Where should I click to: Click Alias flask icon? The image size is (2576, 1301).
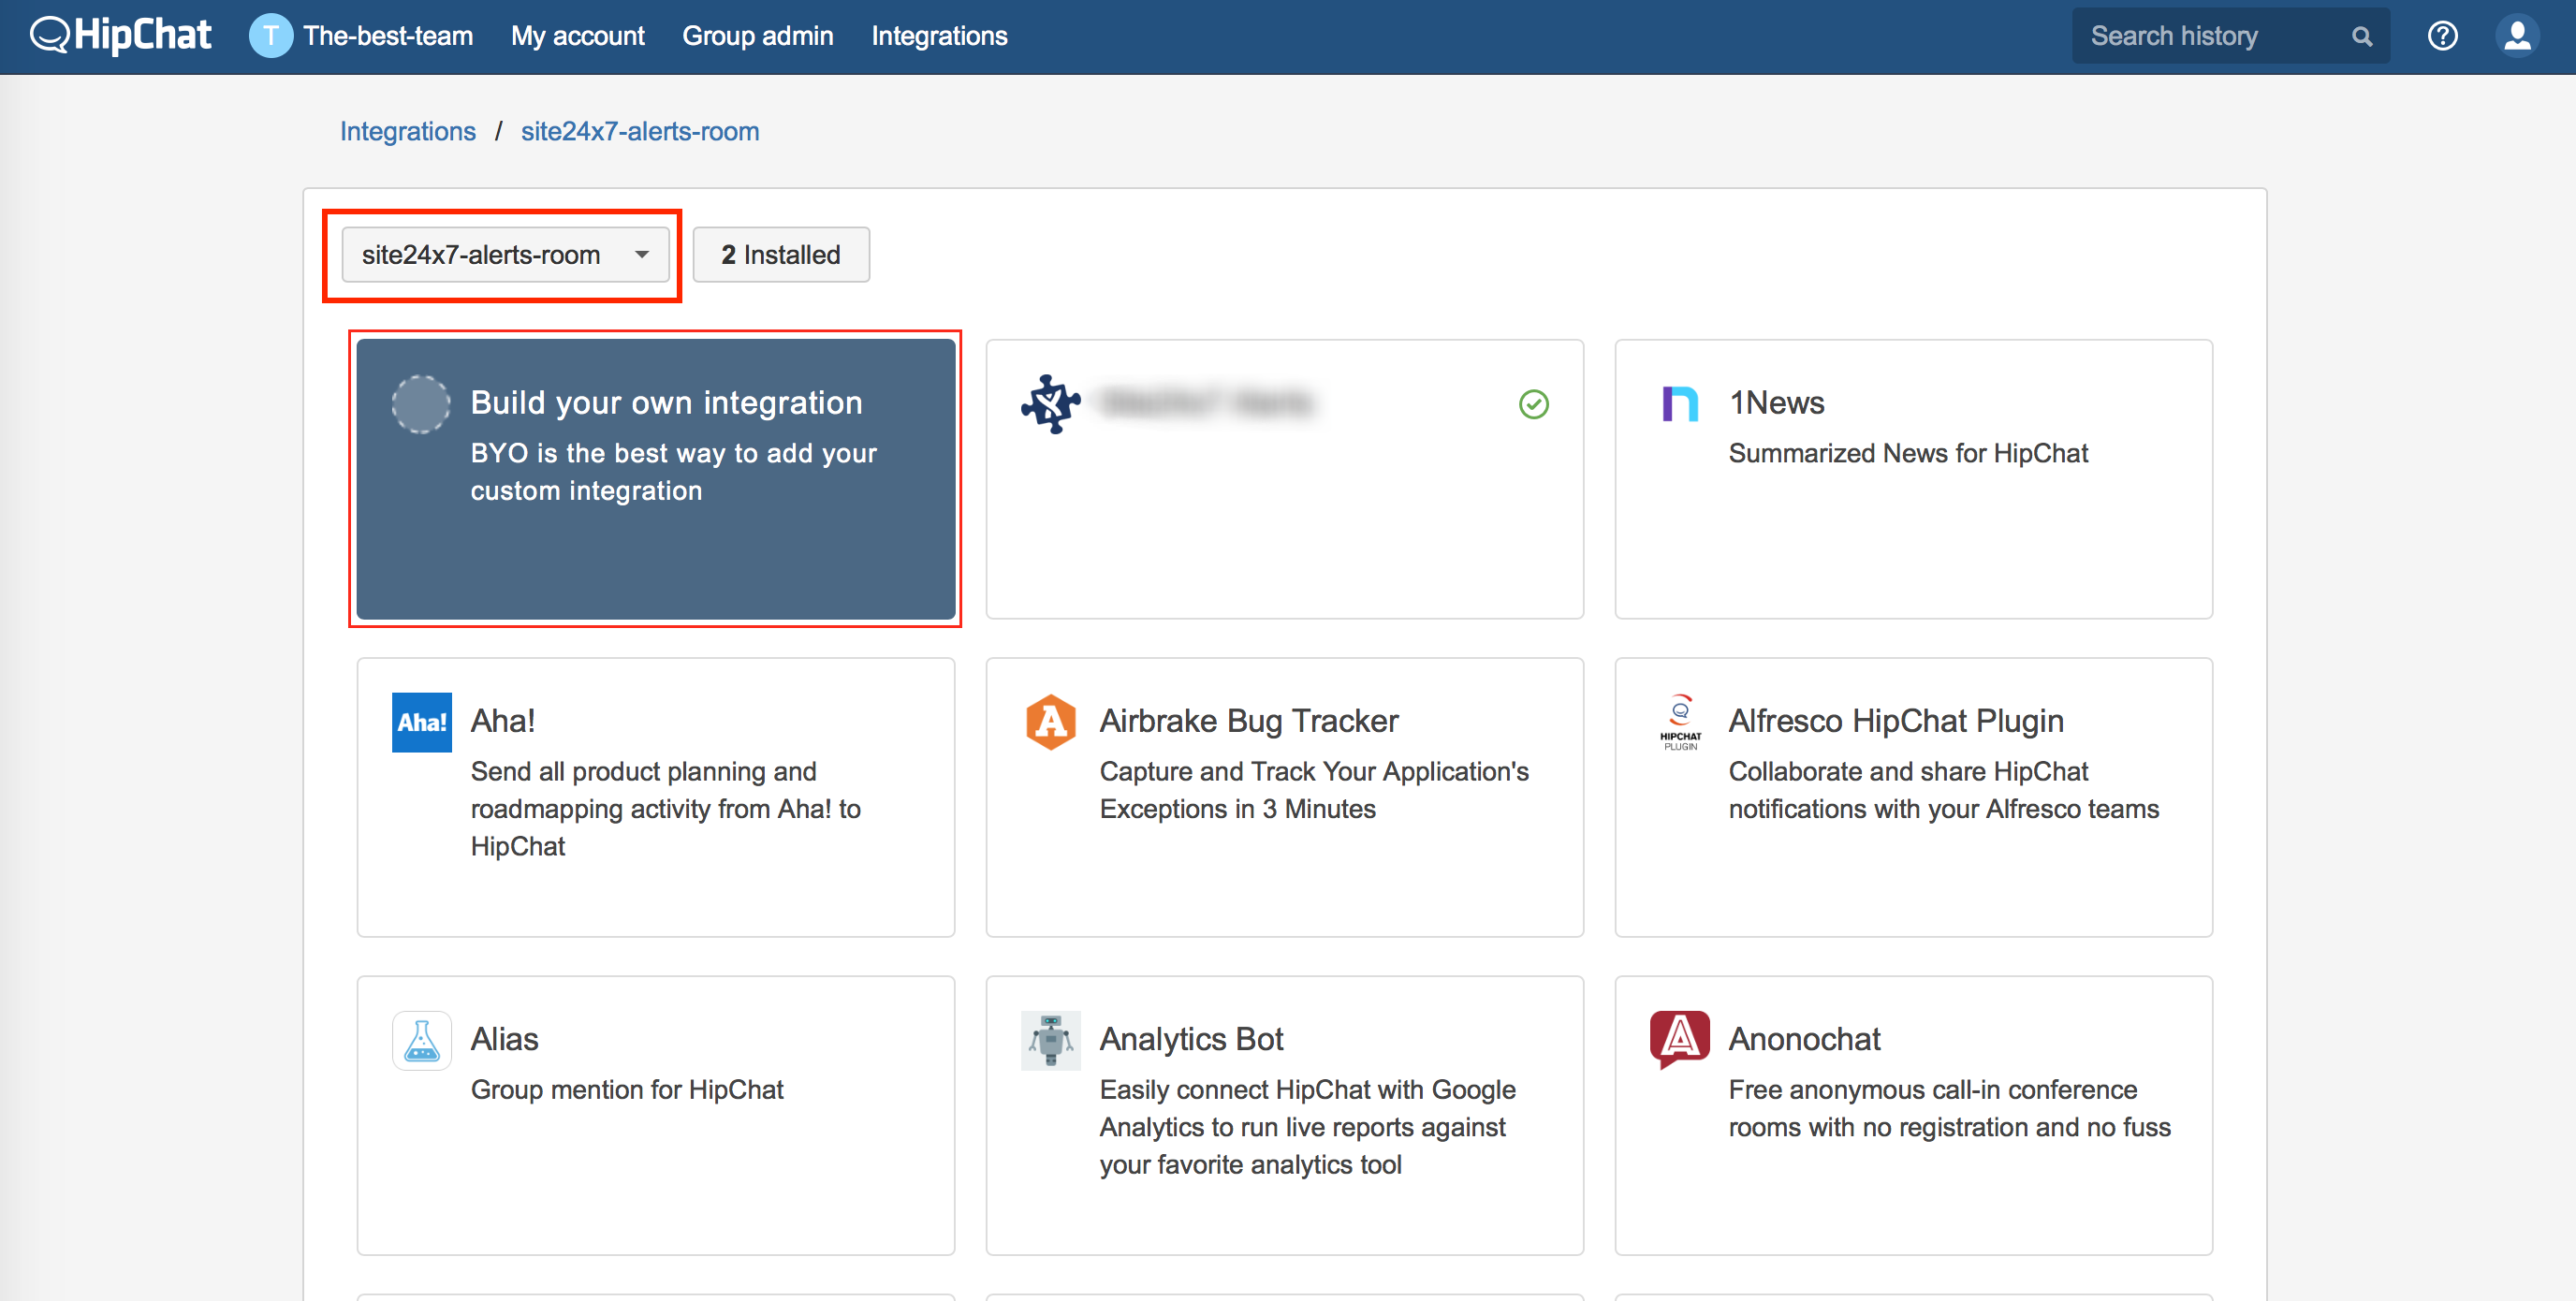[421, 1040]
